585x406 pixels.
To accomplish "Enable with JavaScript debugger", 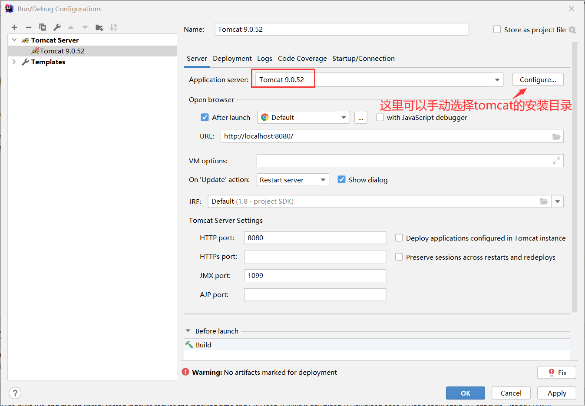I will (380, 117).
